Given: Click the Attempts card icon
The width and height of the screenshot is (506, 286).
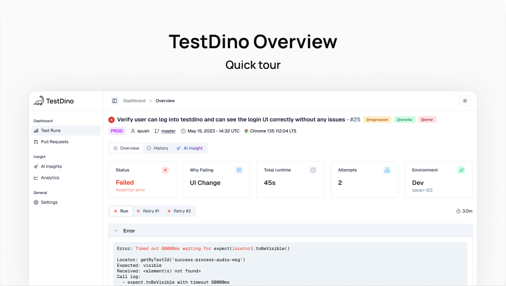Looking at the screenshot, I should tap(387, 170).
